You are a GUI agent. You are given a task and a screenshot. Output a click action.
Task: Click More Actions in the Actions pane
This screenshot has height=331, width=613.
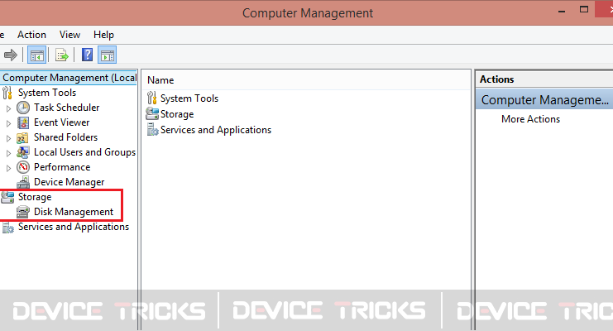point(530,119)
